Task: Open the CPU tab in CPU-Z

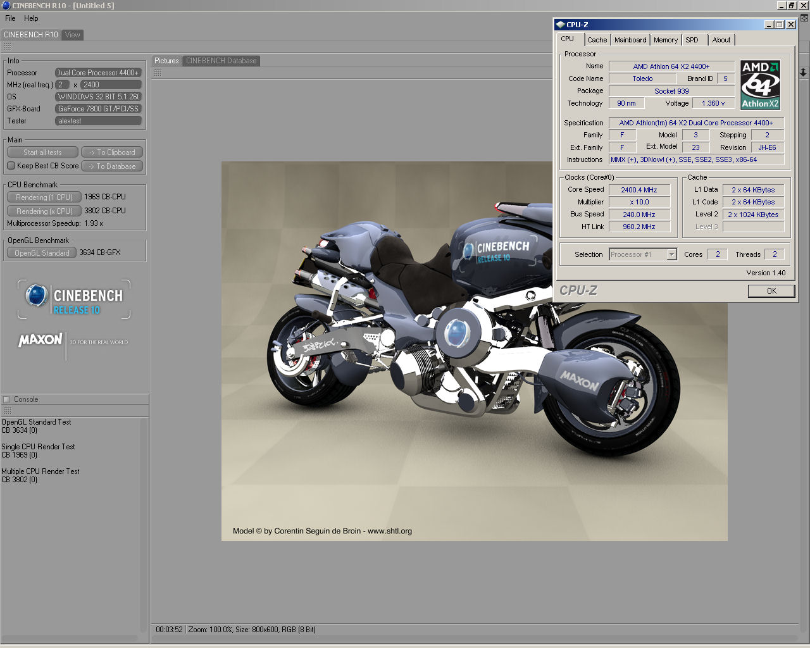Action: click(x=568, y=39)
